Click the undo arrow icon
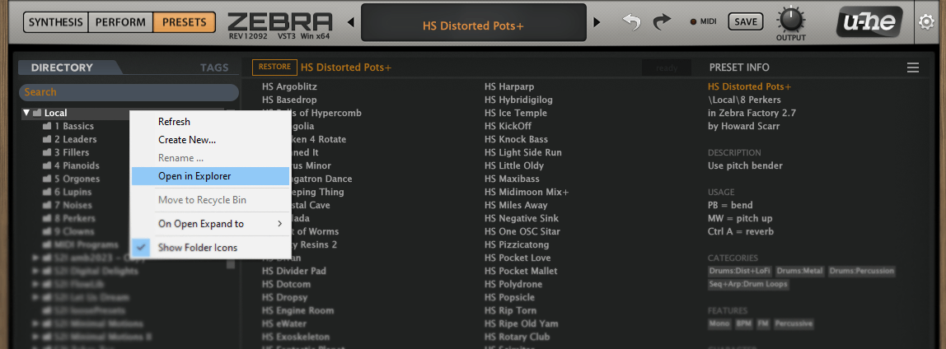Screen dimensions: 946x349 coord(631,22)
